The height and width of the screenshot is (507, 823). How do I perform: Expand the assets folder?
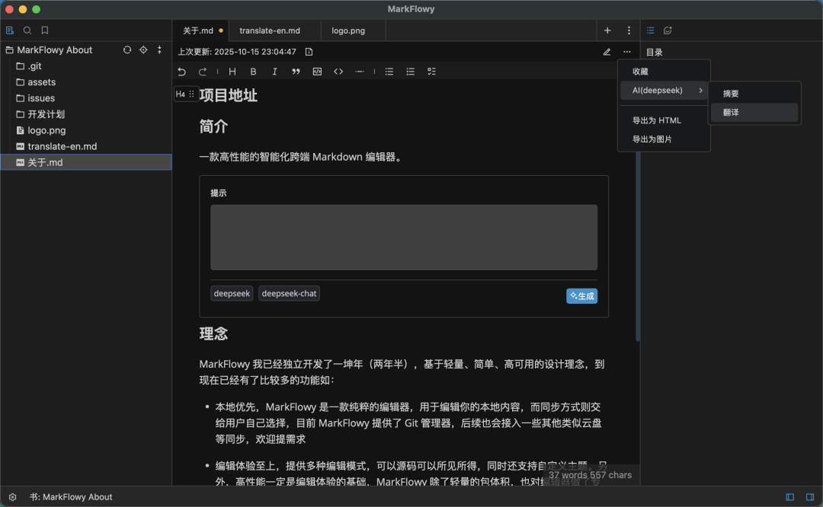point(41,82)
